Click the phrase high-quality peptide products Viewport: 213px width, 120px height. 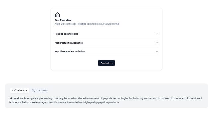tap(102, 102)
